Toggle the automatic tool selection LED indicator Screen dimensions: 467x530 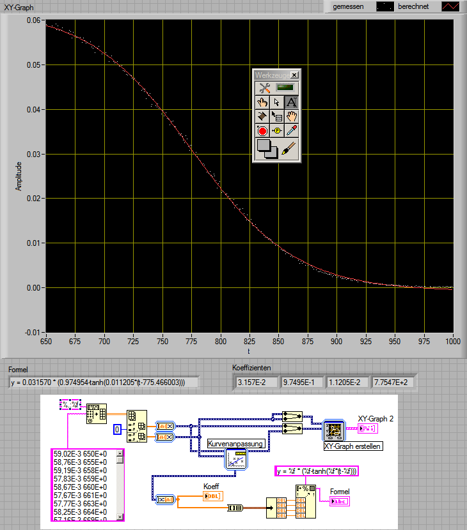point(285,88)
